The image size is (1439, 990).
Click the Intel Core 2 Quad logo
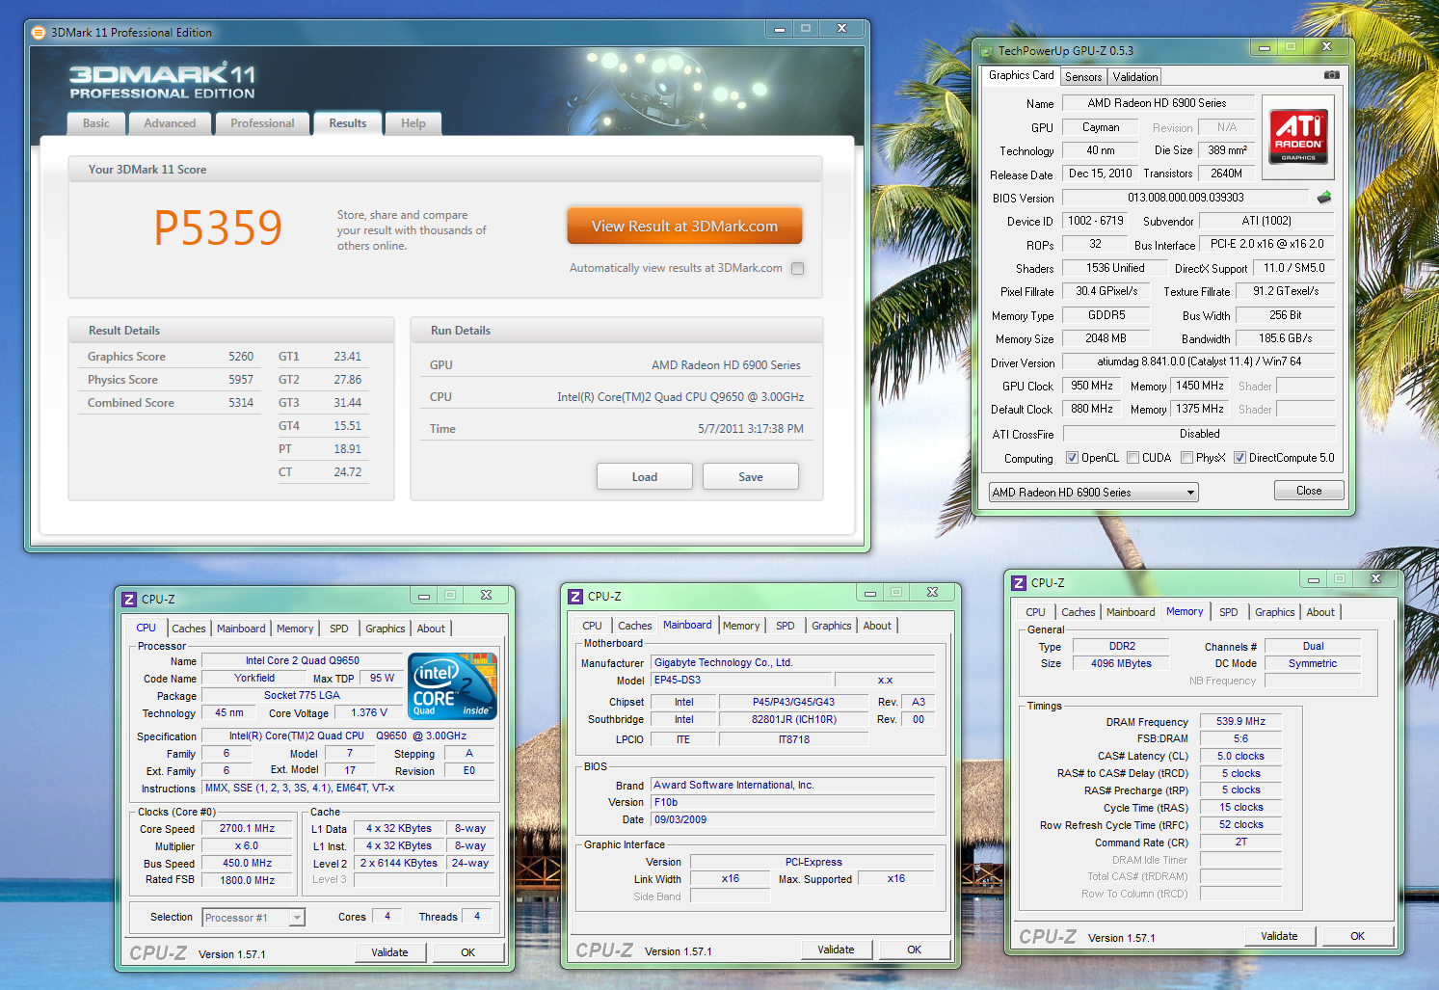(x=452, y=686)
